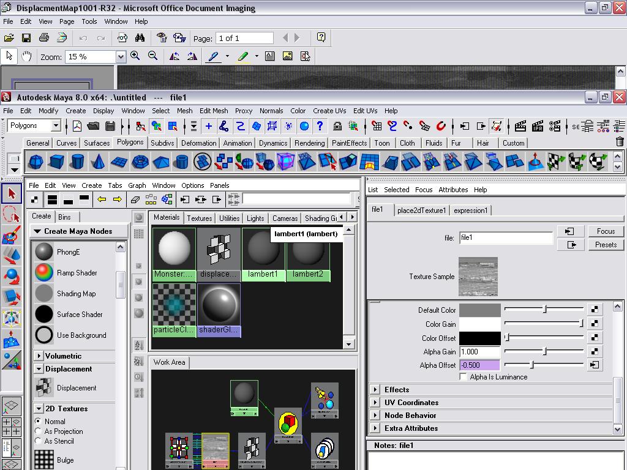Open the IPR render clapperboard icon

(x=538, y=126)
